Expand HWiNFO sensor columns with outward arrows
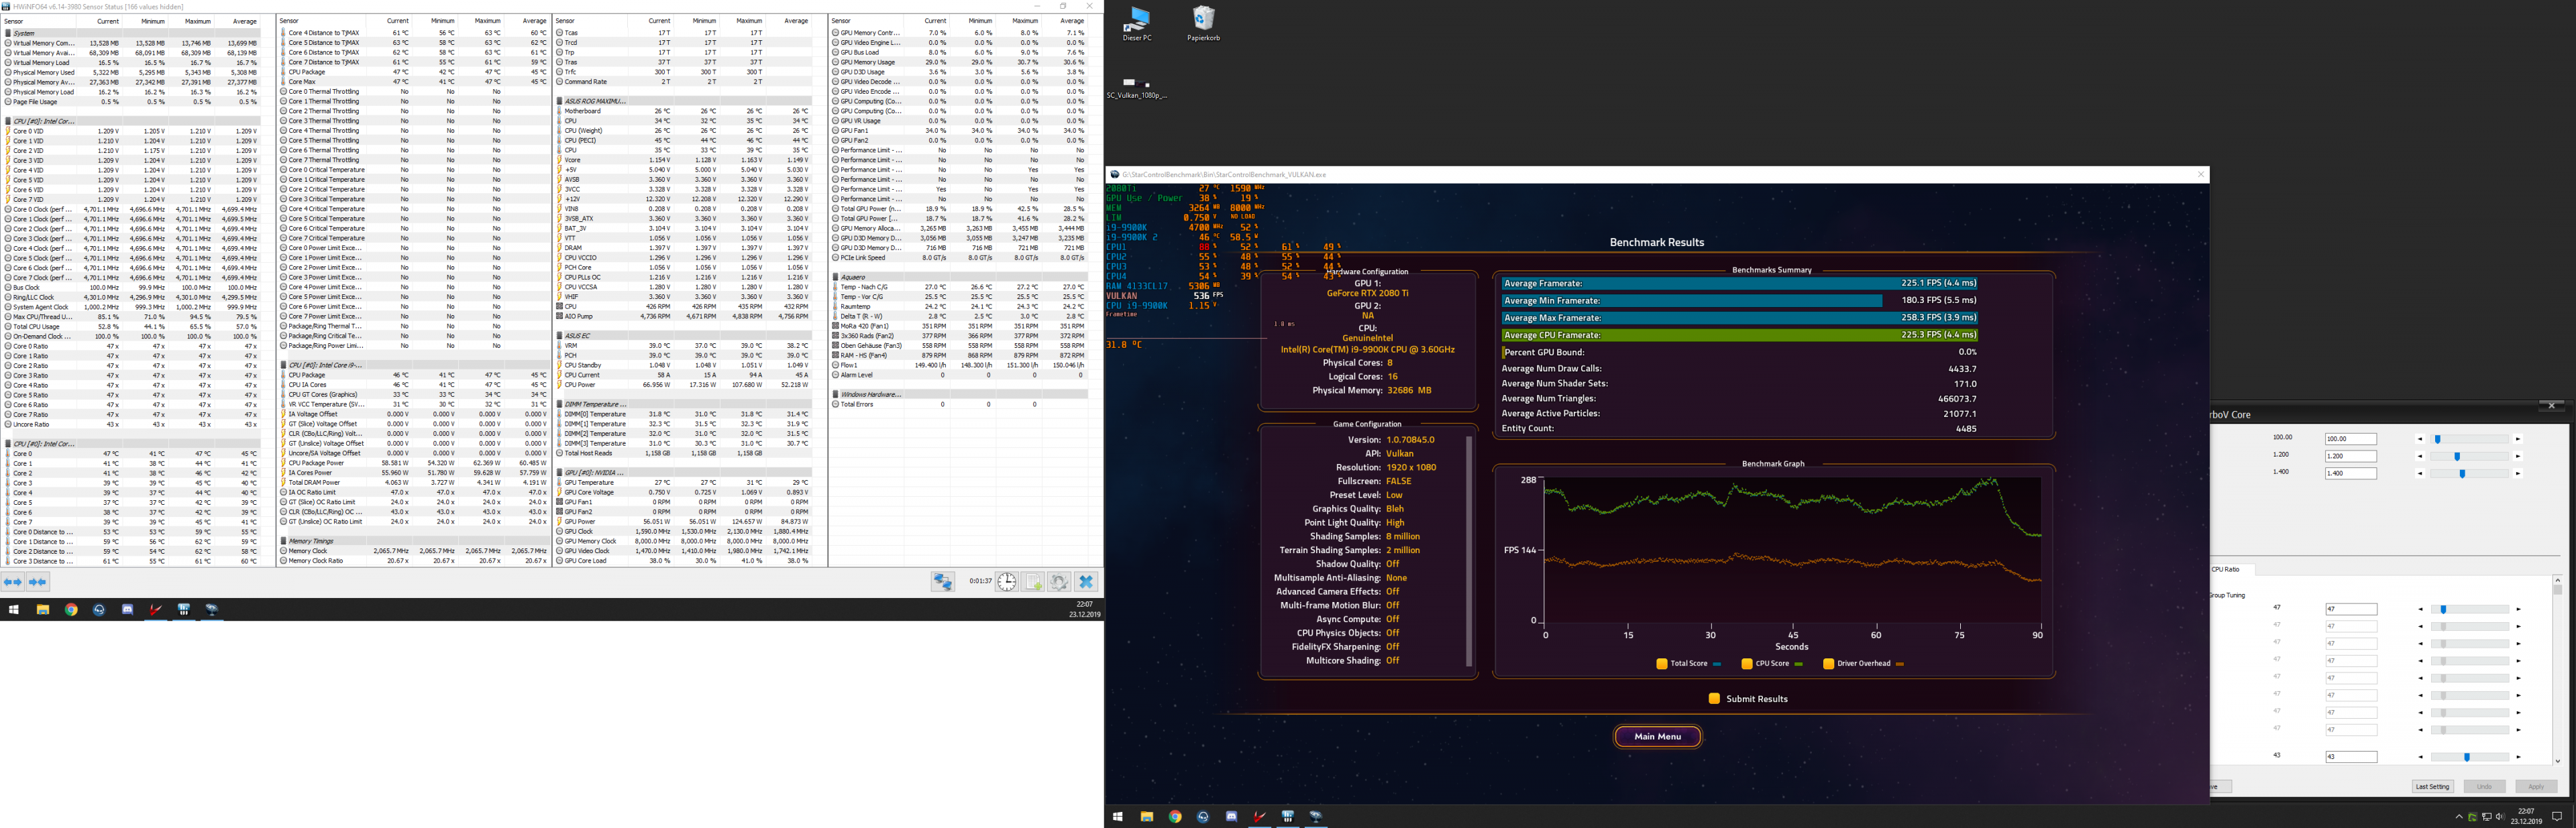The height and width of the screenshot is (828, 2576). [13, 582]
